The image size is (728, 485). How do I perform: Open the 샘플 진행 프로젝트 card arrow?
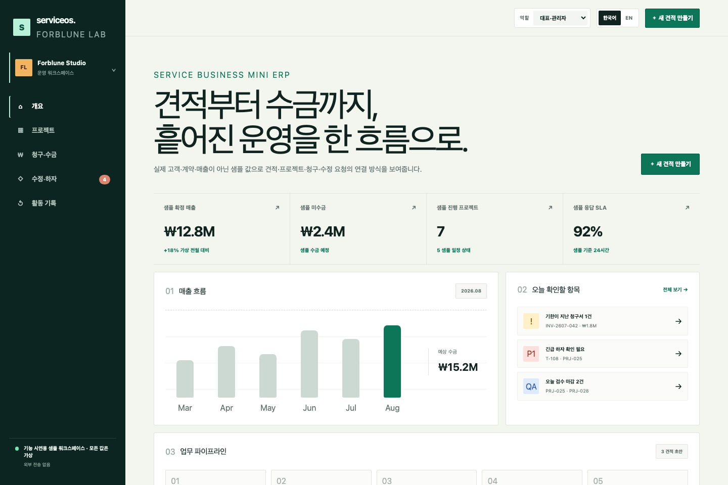pos(550,208)
